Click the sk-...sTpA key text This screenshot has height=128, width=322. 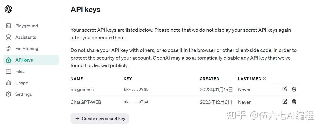tap(136, 102)
